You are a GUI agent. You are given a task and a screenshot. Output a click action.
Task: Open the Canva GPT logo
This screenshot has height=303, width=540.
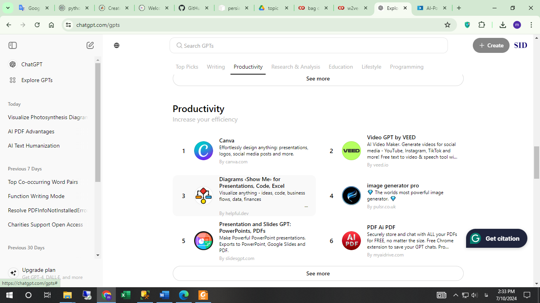tap(204, 151)
